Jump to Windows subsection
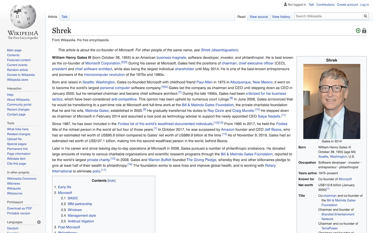373x233 pixels. point(75,210)
